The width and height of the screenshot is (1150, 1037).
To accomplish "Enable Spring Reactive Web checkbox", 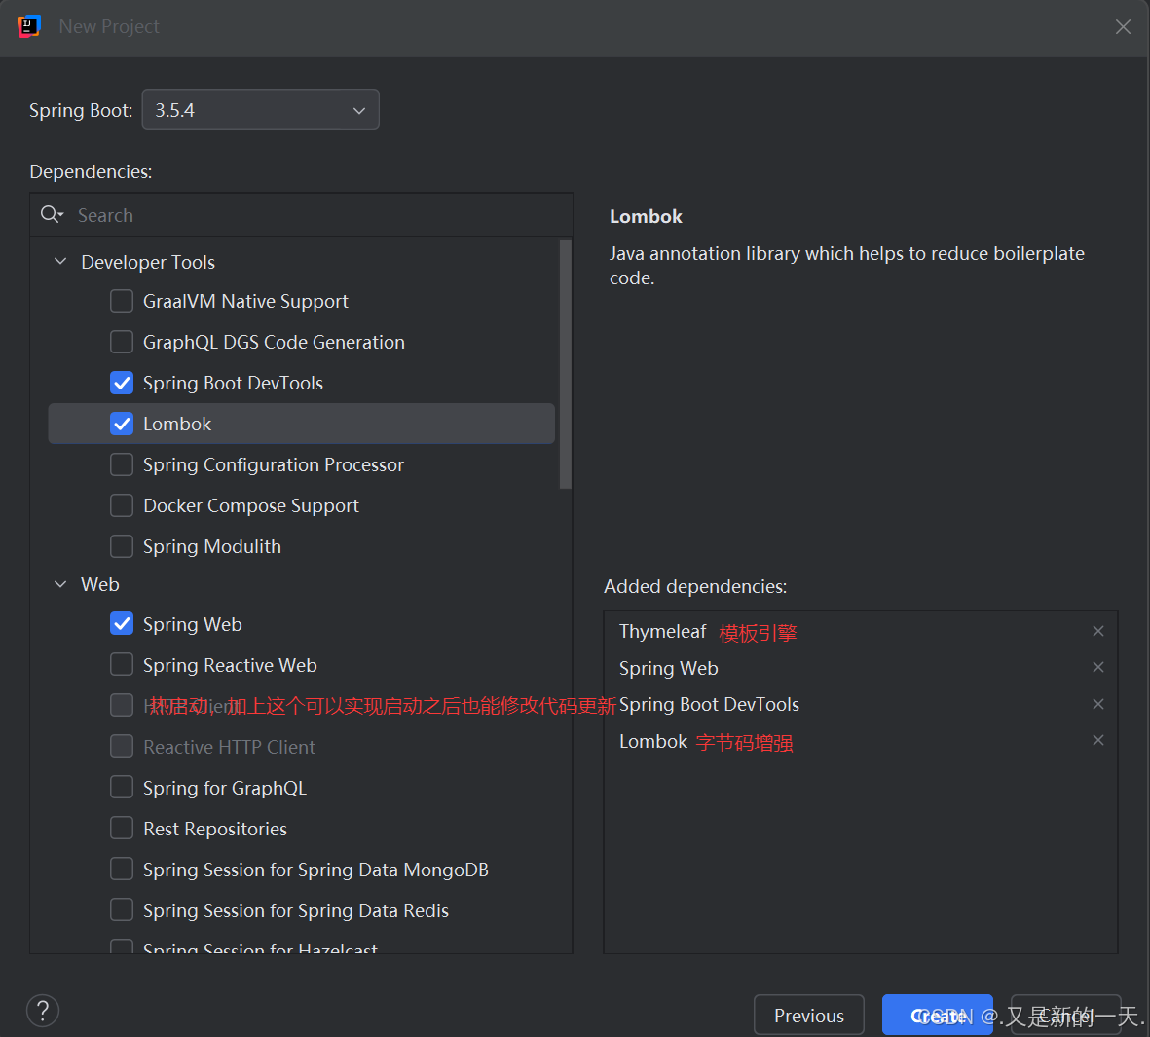I will coord(122,665).
